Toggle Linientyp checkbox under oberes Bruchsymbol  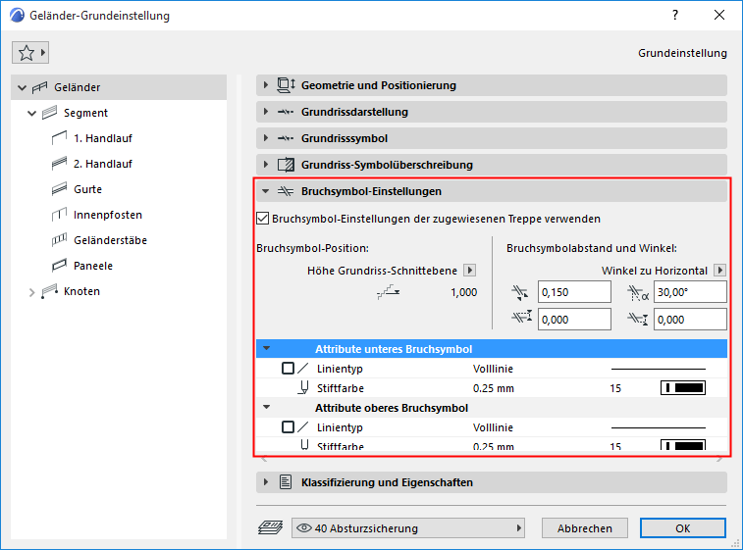coord(288,427)
